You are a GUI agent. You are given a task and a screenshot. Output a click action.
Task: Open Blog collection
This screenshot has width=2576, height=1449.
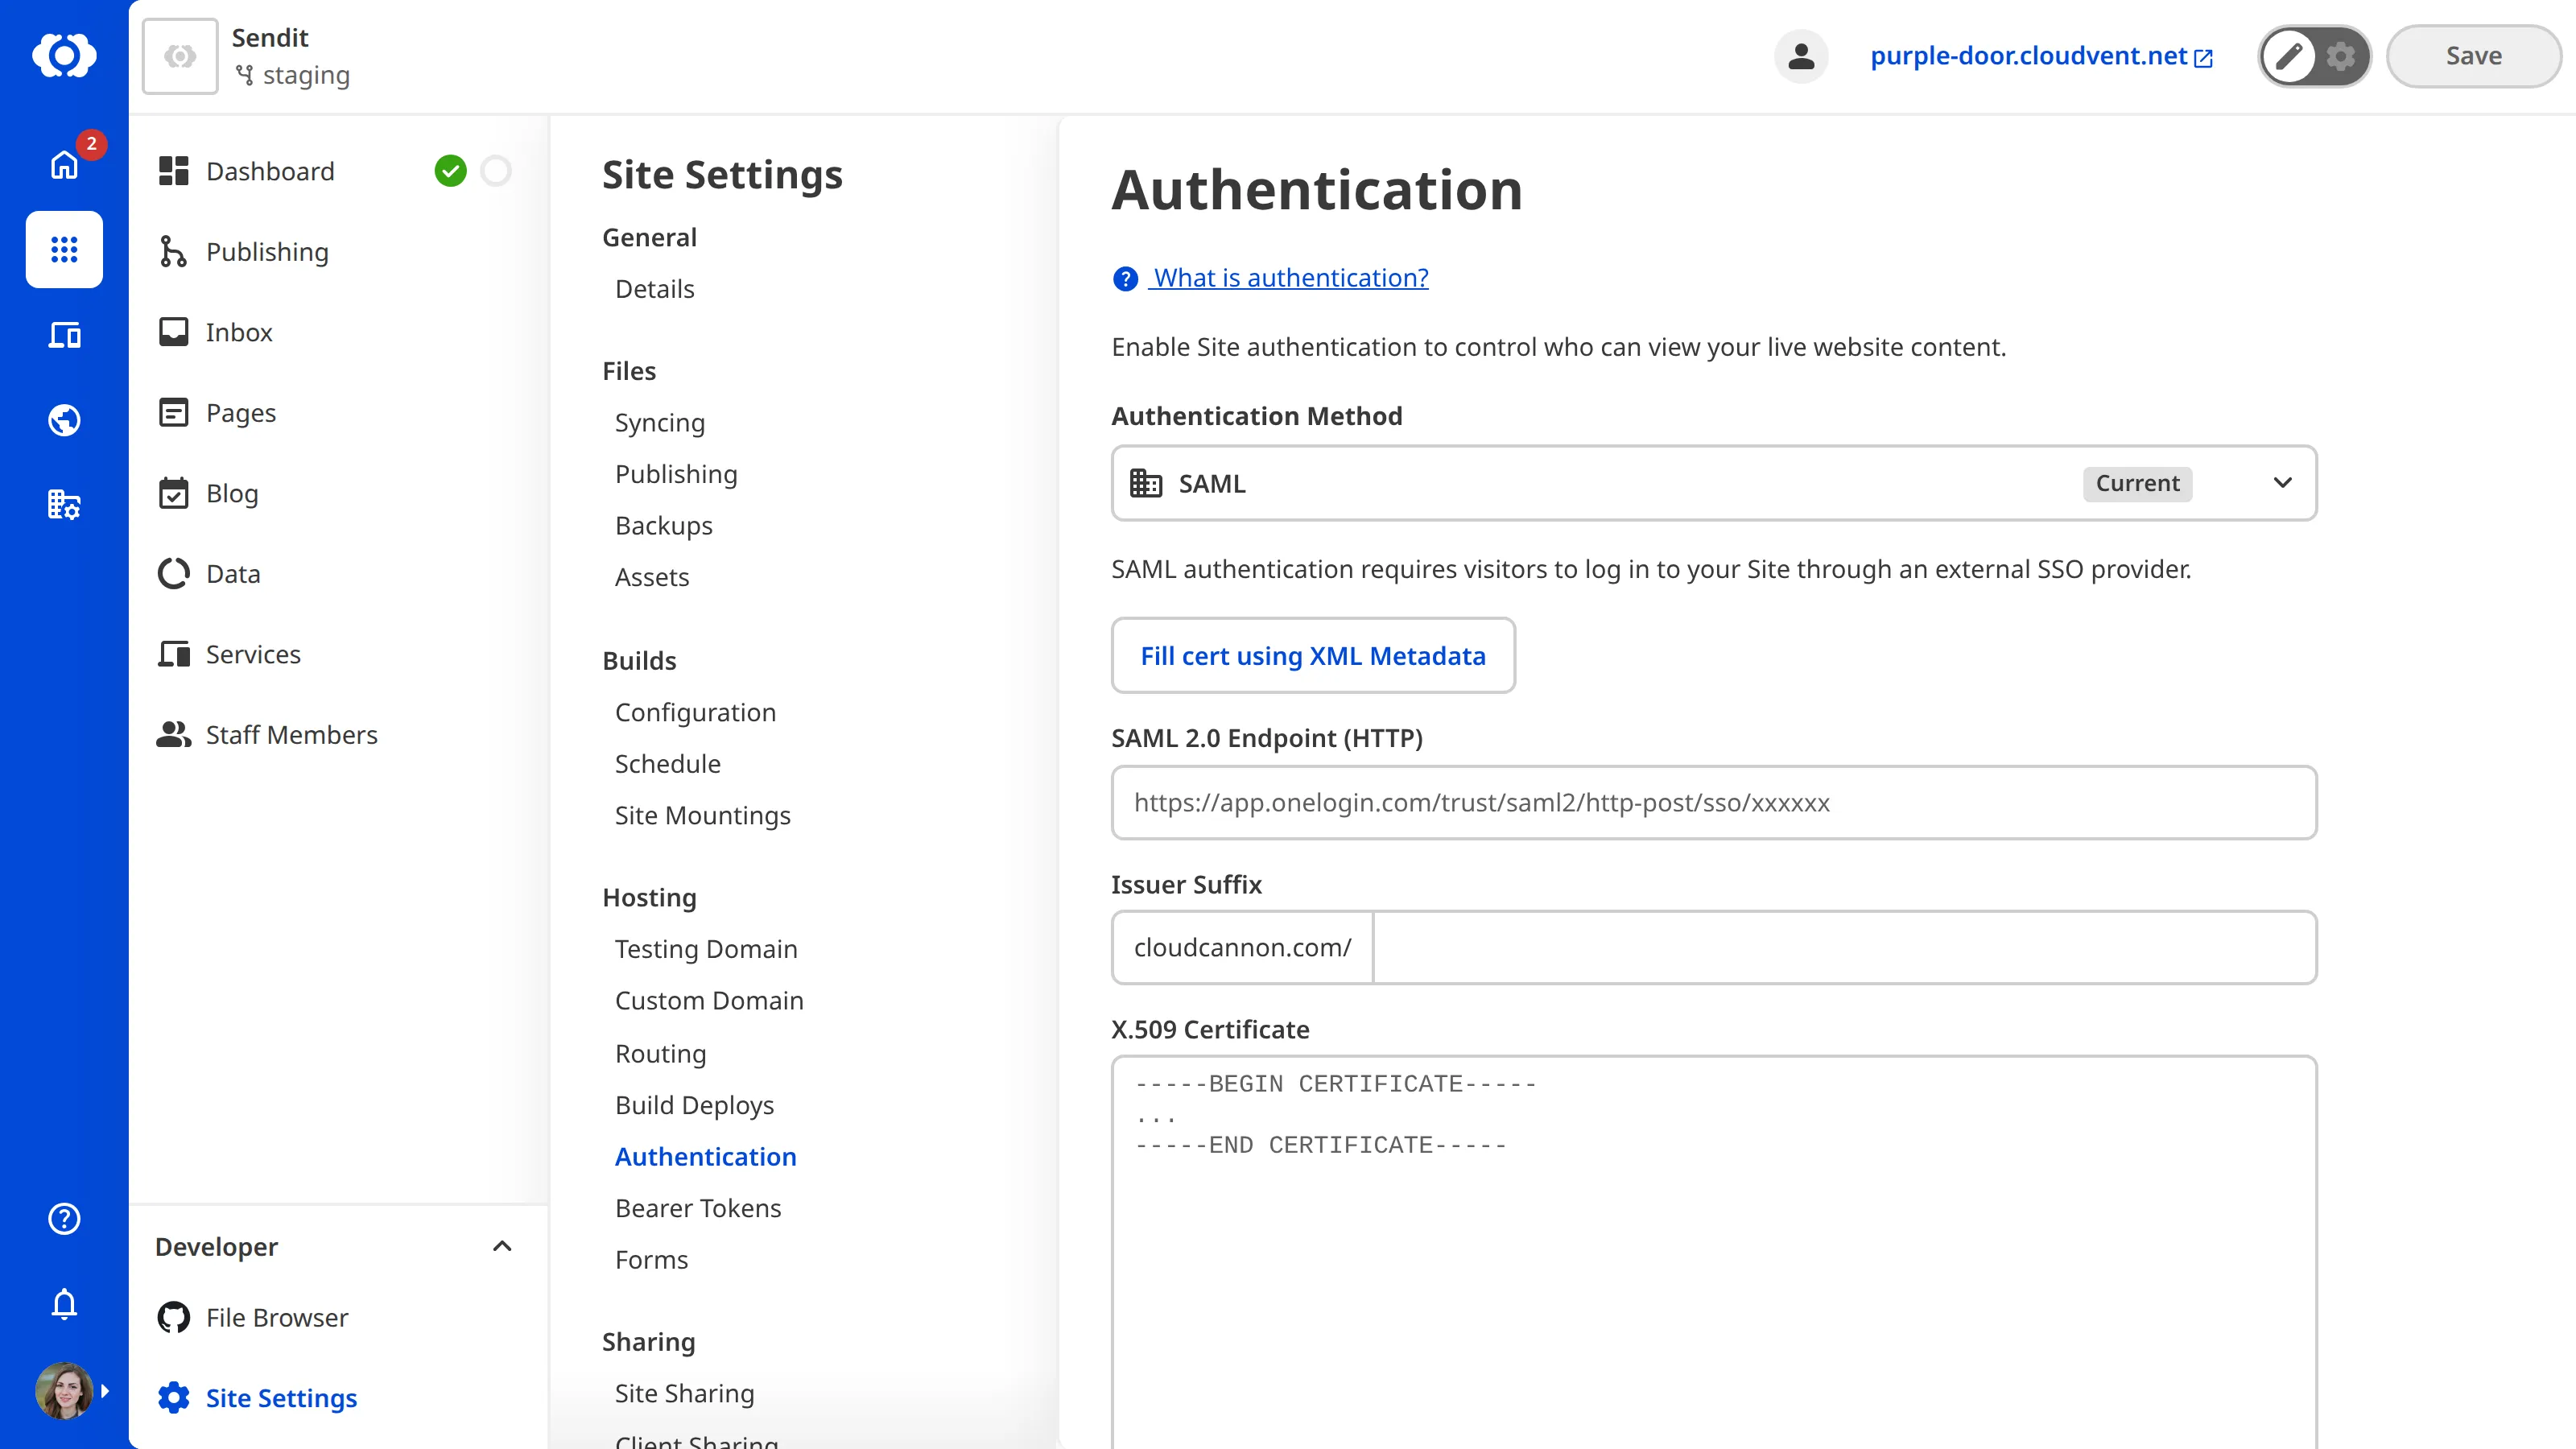point(232,493)
